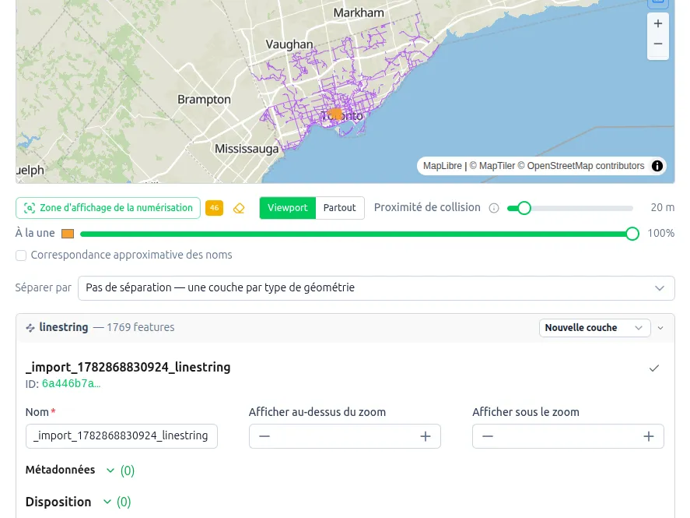Click the yellow 46 count badge
Image resolution: width=690 pixels, height=518 pixels.
coord(214,208)
